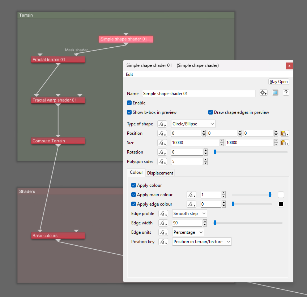Disable the Enable checkbox
Viewport: 307px width, 297px height.
click(129, 103)
